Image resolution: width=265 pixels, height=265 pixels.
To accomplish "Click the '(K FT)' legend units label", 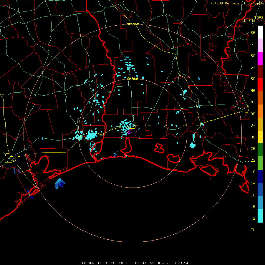I will [x=249, y=21].
